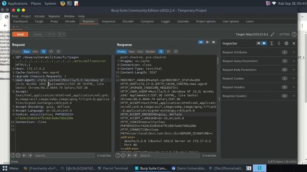Viewport: 307px width, 172px height.
Task: Go to next response search match
Action: (135, 155)
